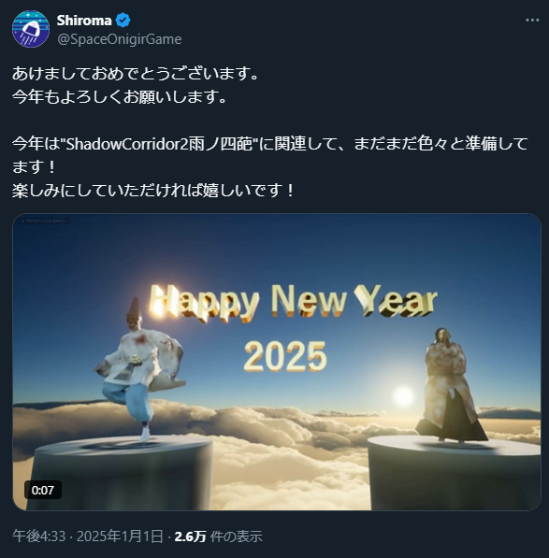Click the 2025年1月1日 date
The image size is (549, 558).
pos(120,537)
